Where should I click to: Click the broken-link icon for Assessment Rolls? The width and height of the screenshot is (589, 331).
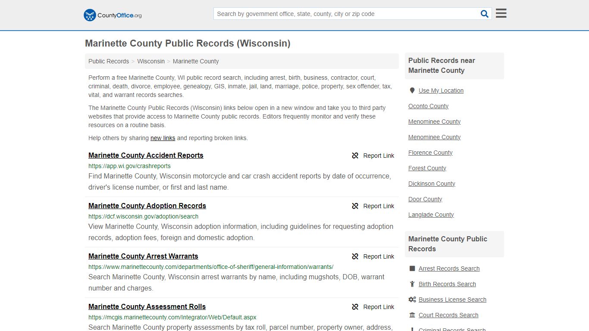(x=355, y=307)
